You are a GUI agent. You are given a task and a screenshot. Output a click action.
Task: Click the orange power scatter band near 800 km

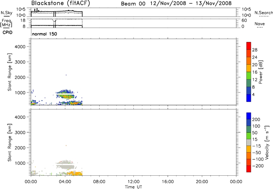click(x=66, y=96)
